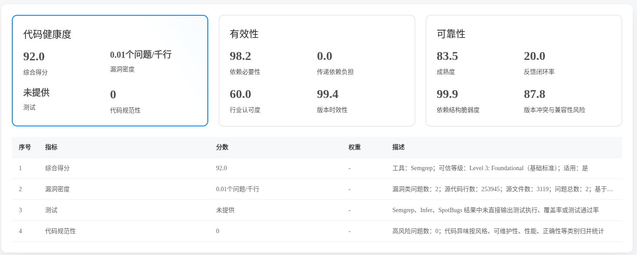This screenshot has width=637, height=255.
Task: Click the 漏洞密度 metric in 代码健康度 card
Action: coord(122,70)
